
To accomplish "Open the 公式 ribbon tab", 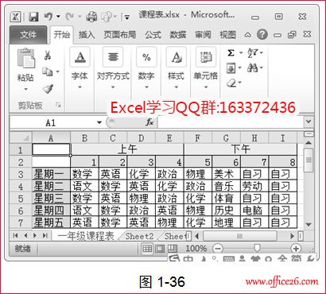I will (153, 35).
